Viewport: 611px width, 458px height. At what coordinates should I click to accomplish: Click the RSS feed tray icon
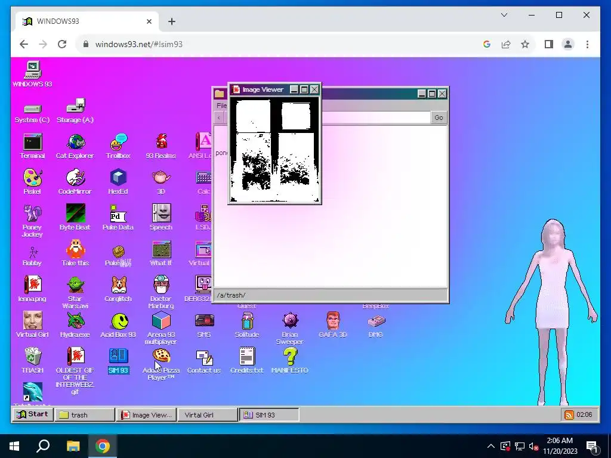[569, 415]
